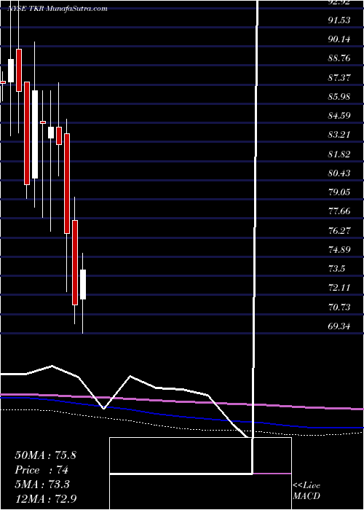
Task: Click the 5MA : 73.3 value
Action: [43, 484]
